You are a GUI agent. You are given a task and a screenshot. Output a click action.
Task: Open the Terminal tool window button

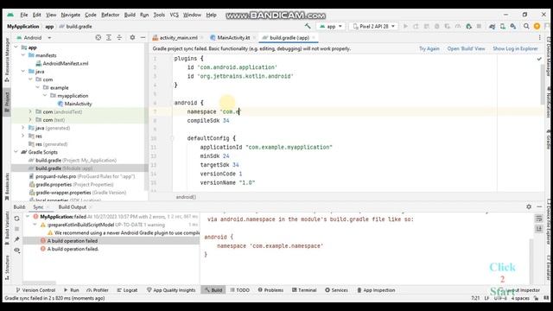(x=304, y=290)
